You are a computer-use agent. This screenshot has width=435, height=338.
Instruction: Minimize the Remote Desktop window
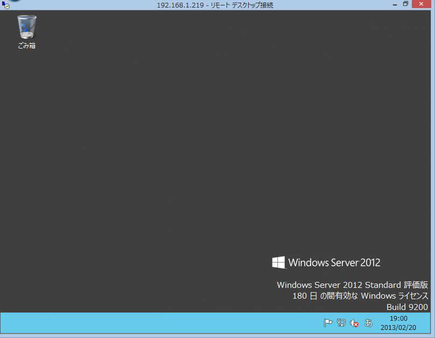[395, 4]
